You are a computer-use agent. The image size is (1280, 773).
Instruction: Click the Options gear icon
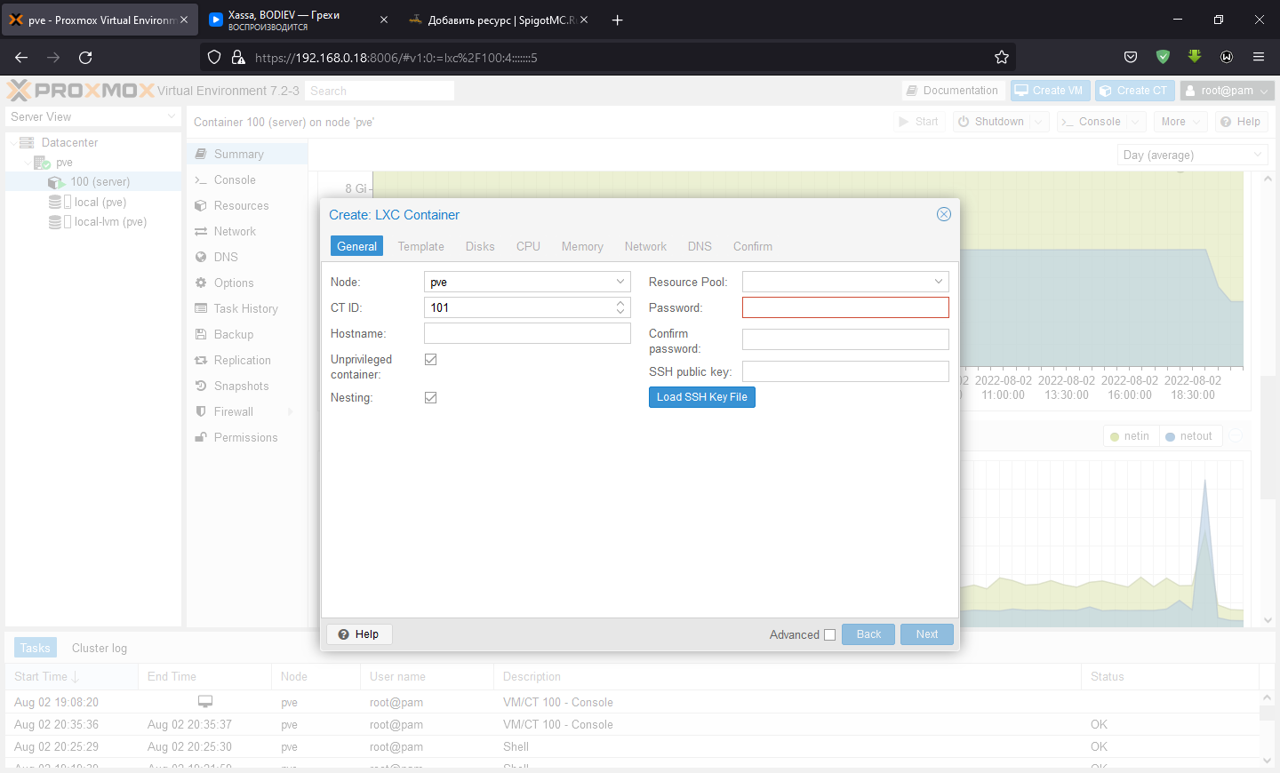(x=201, y=283)
